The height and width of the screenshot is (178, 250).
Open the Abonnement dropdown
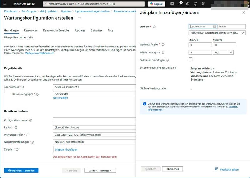click(94, 87)
